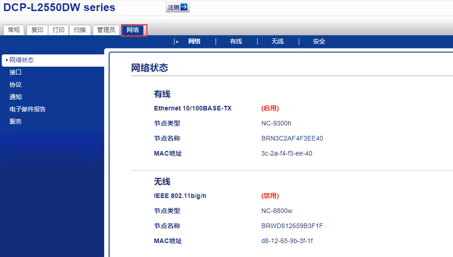Open the 安全 submenu item
This screenshot has width=453, height=257.
tap(319, 42)
